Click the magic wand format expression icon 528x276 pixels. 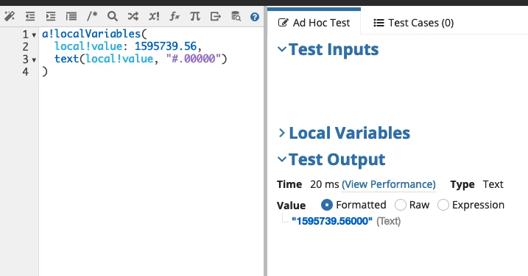[10, 15]
